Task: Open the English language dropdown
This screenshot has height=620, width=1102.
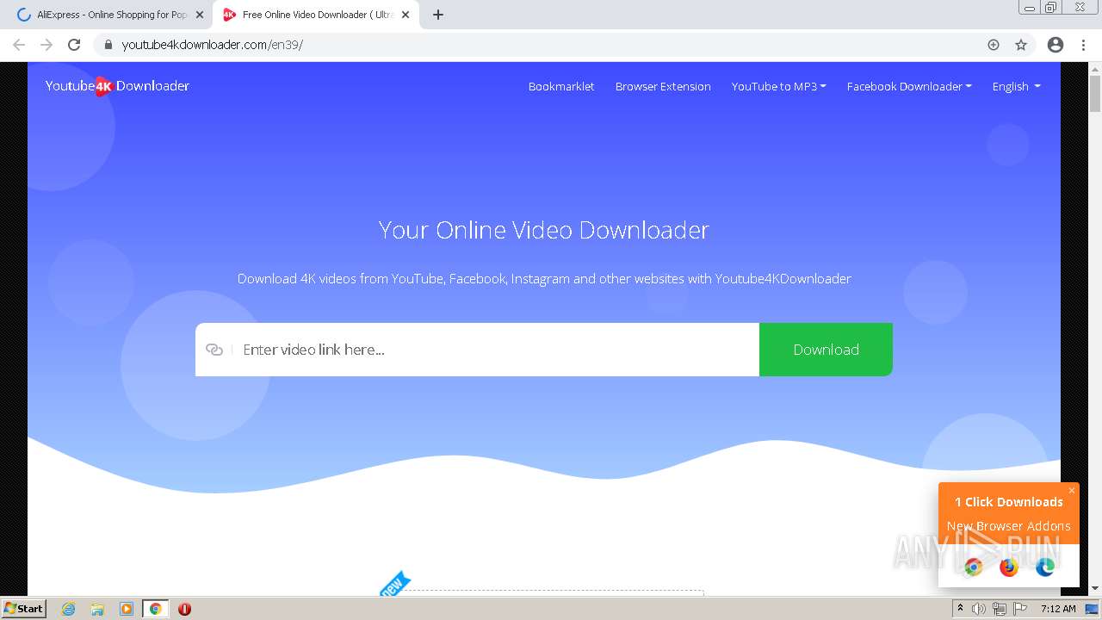Action: click(x=1016, y=86)
